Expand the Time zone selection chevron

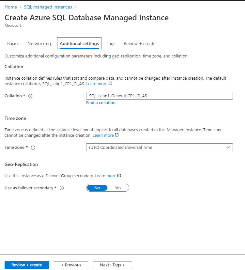click(x=229, y=147)
